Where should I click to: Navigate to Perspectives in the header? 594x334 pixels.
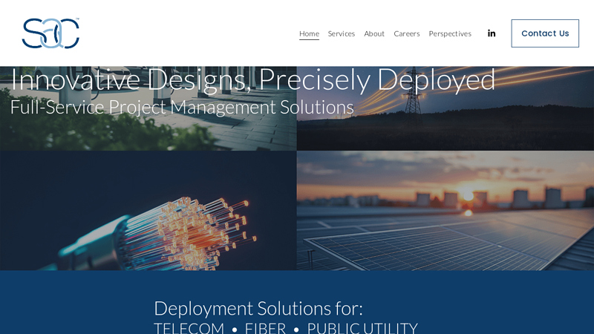(450, 33)
